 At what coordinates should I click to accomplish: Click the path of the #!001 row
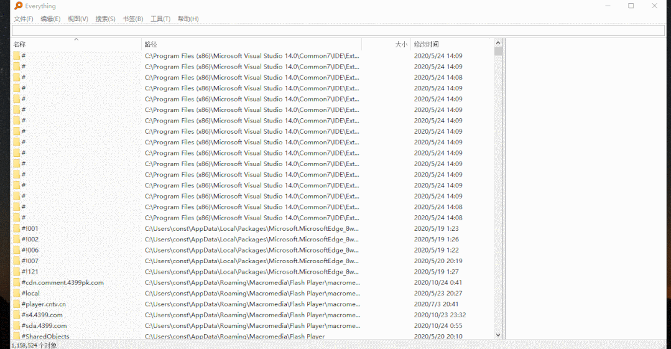252,229
